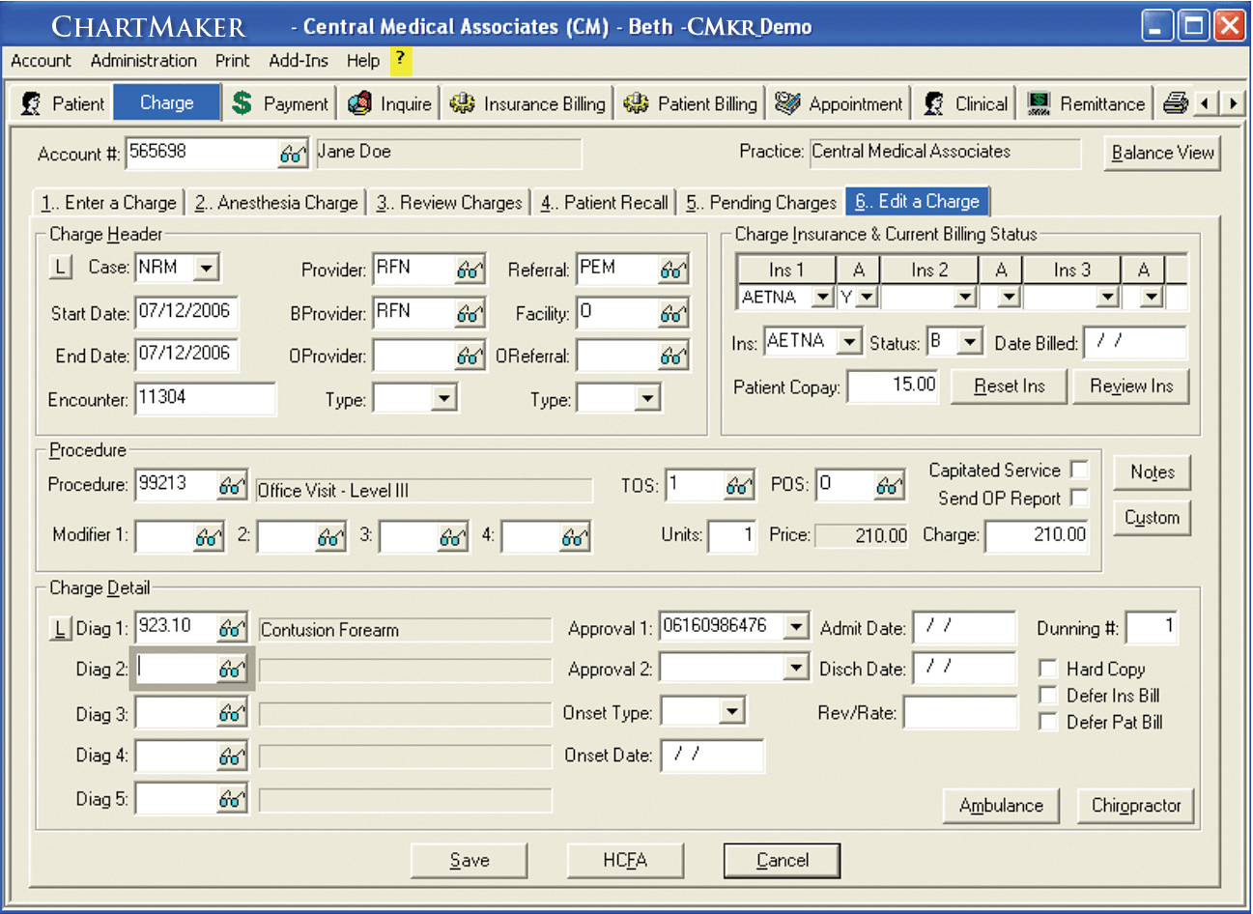Image resolution: width=1253 pixels, height=914 pixels.
Task: Expand the Case dropdown
Action: tap(206, 268)
